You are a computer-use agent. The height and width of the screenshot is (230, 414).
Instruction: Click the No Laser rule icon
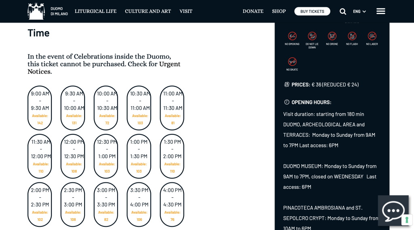click(372, 36)
